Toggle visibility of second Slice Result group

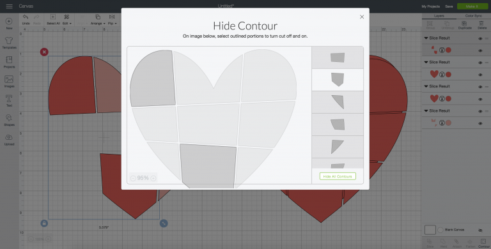[480, 63]
